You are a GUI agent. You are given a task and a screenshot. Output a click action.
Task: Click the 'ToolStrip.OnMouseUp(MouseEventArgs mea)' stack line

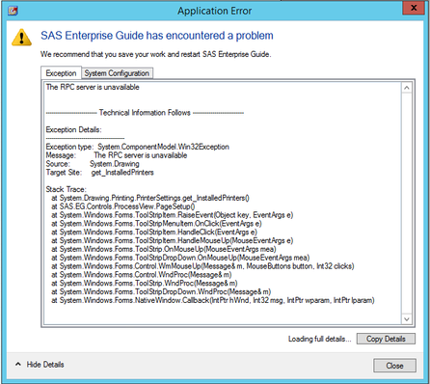pos(164,249)
